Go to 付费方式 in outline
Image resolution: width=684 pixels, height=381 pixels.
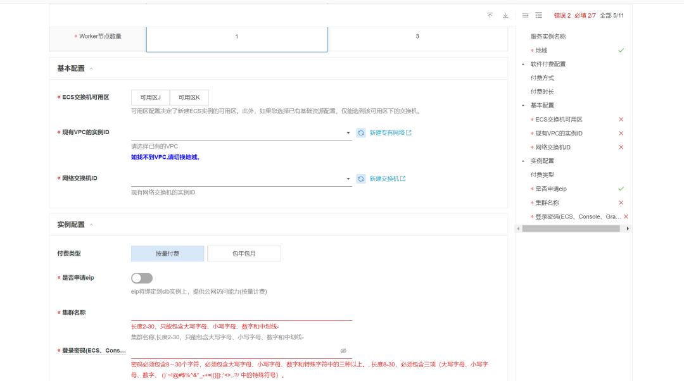pos(542,78)
